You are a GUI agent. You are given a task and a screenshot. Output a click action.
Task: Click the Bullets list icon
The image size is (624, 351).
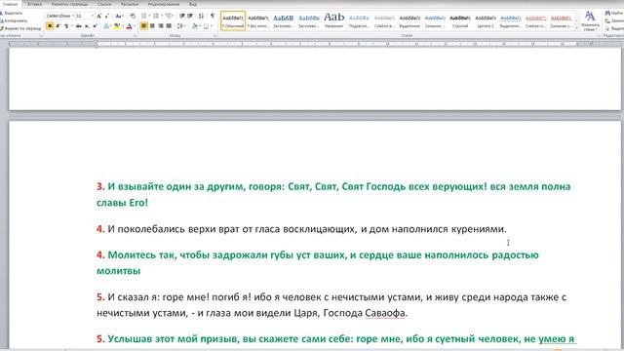[x=144, y=16]
